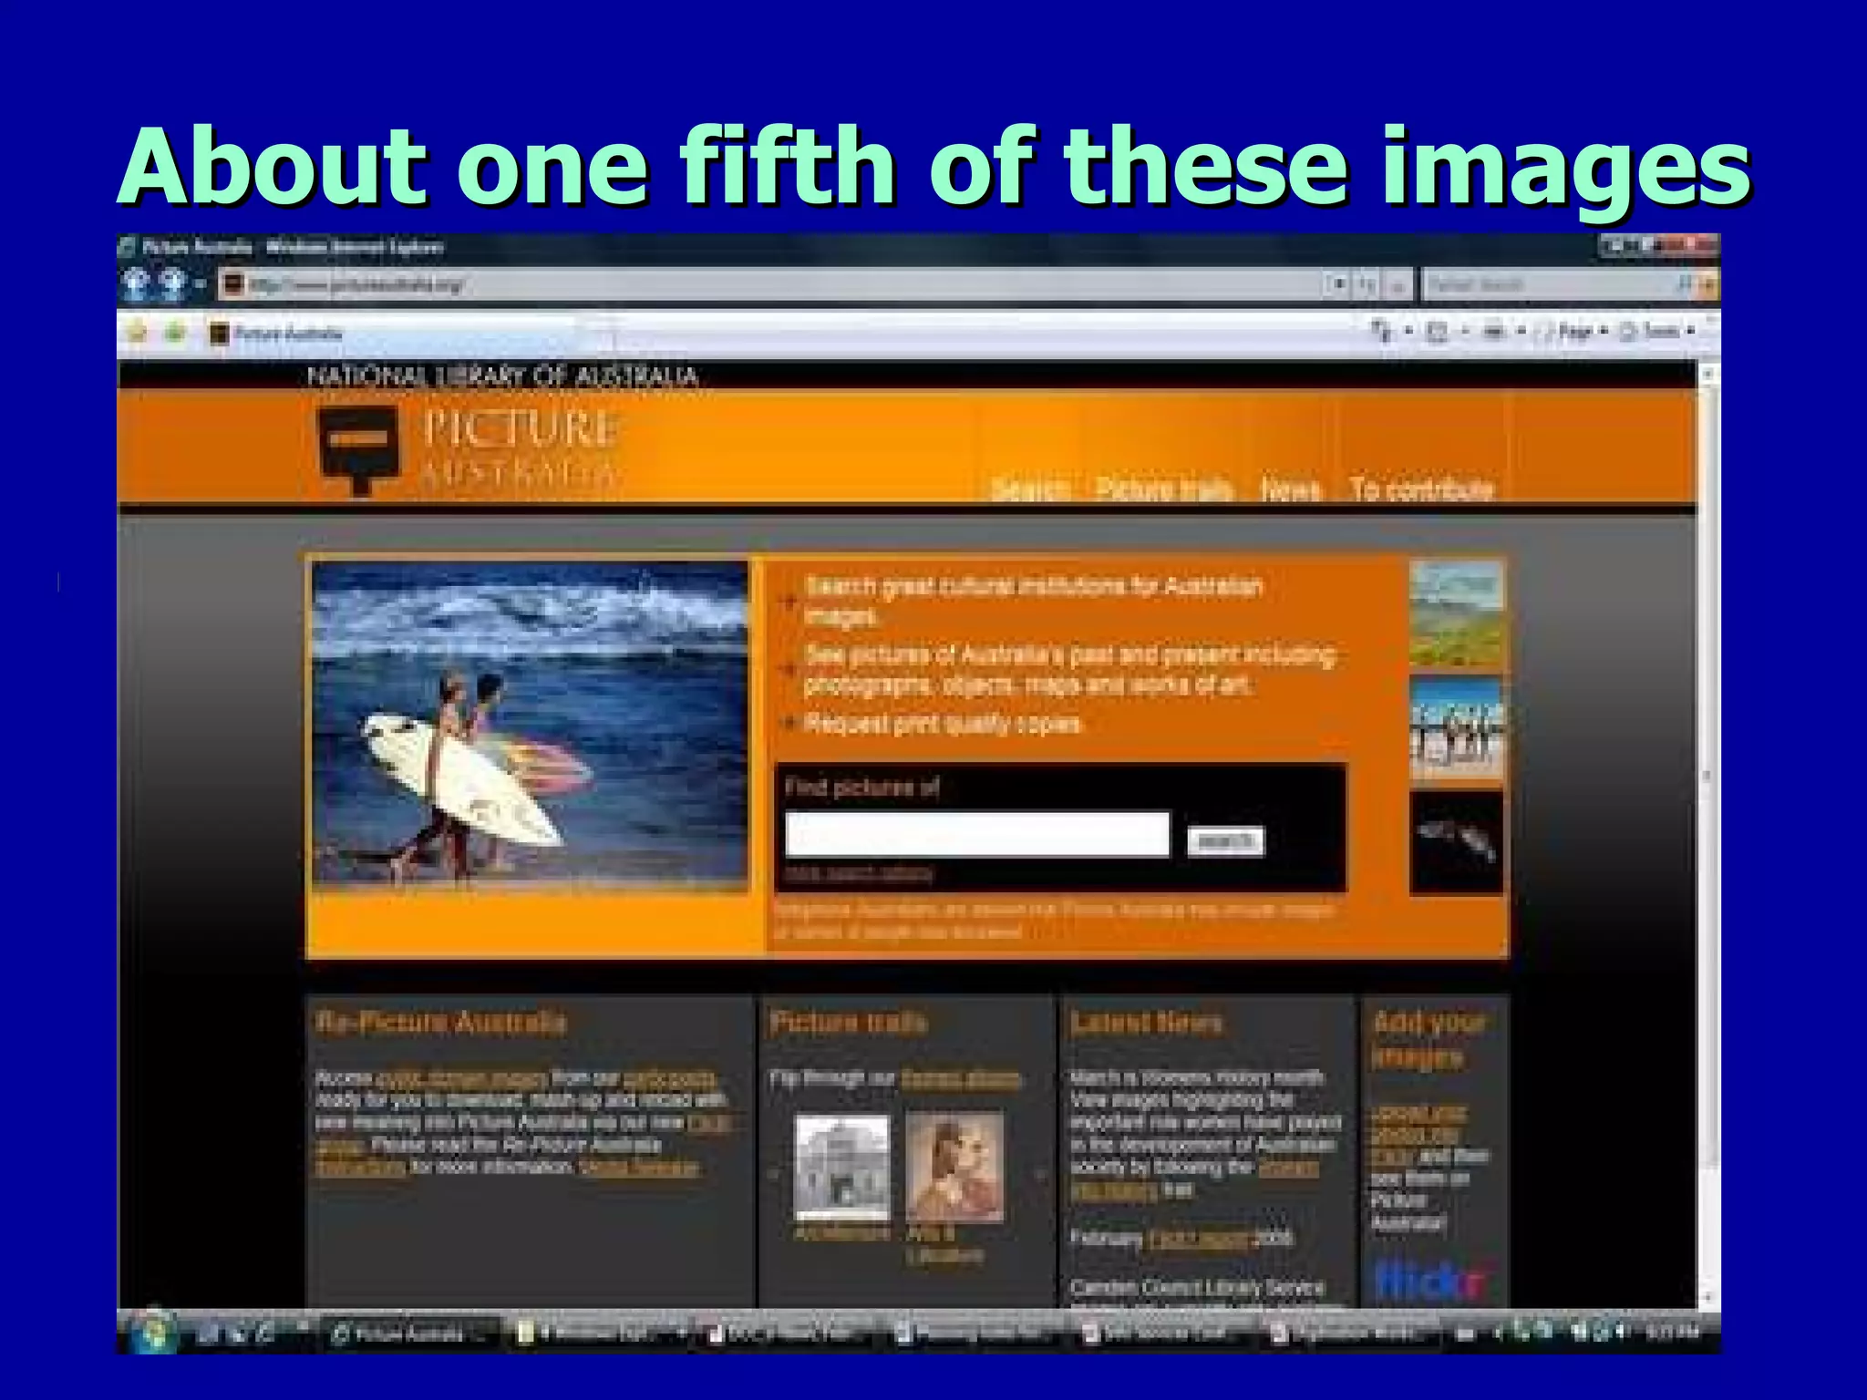This screenshot has height=1400, width=1867.
Task: Click the Picture Australia camera logo
Action: tap(358, 449)
